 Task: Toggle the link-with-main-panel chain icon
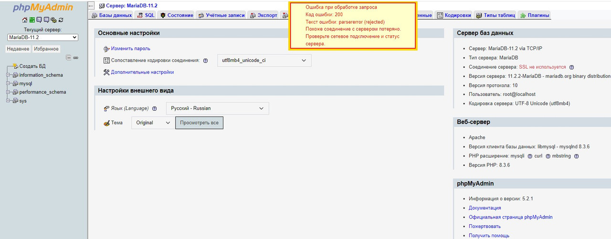click(75, 57)
